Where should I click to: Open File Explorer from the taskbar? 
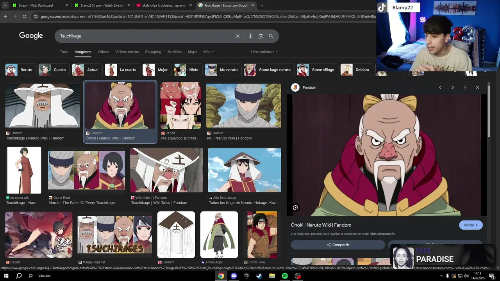272,276
